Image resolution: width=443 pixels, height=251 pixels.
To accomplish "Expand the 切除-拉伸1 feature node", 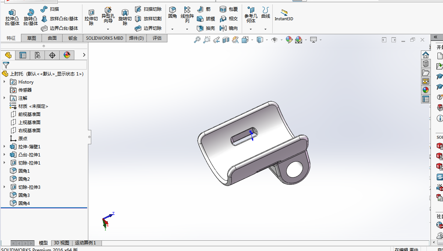I will coord(4,163).
